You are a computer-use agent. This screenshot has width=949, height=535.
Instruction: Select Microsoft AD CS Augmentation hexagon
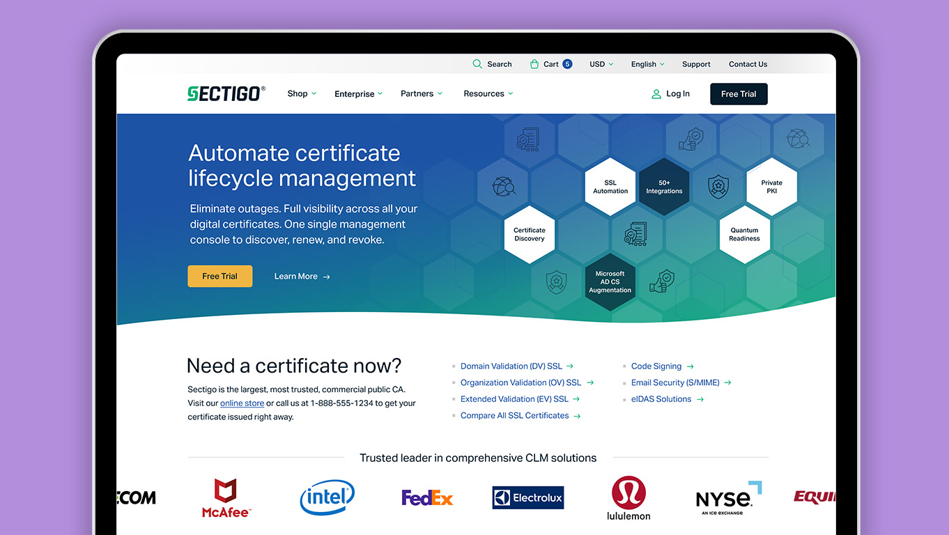(x=610, y=281)
